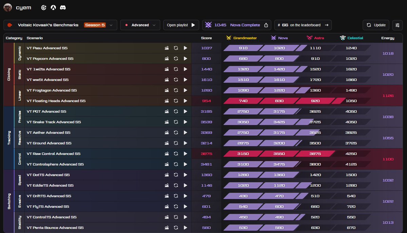The width and height of the screenshot is (407, 233).
Task: Click the Update button
Action: pos(376,25)
